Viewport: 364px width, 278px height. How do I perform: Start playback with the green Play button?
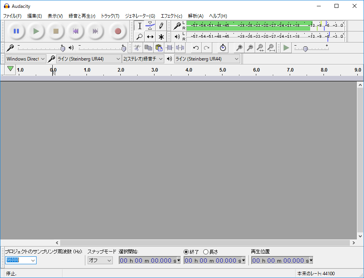pyautogui.click(x=36, y=31)
